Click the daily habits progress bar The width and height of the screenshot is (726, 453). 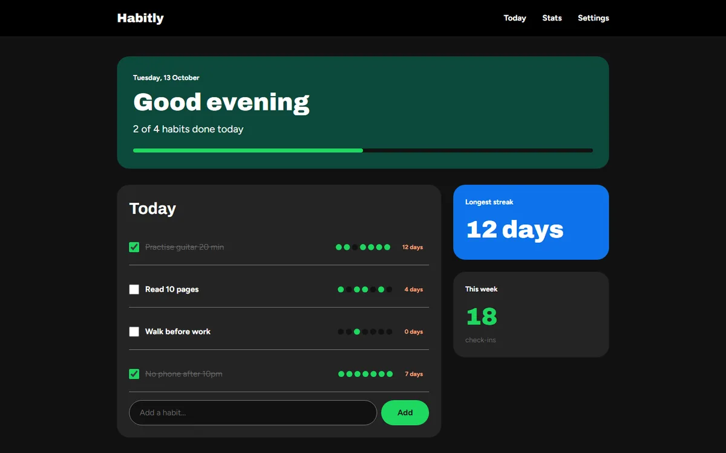pos(363,150)
